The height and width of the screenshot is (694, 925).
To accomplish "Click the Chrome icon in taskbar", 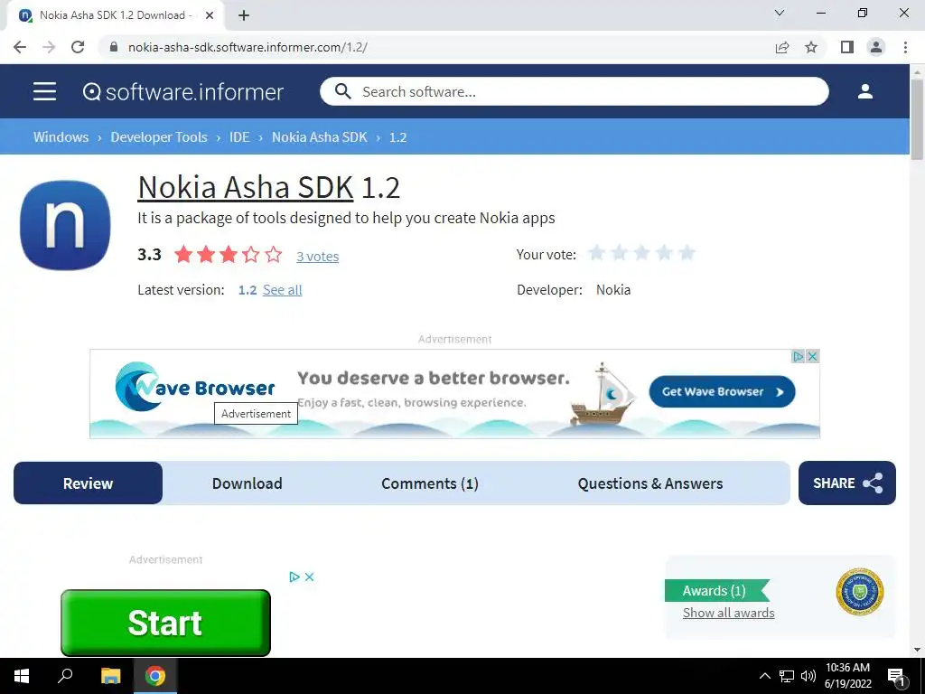I will tap(155, 676).
